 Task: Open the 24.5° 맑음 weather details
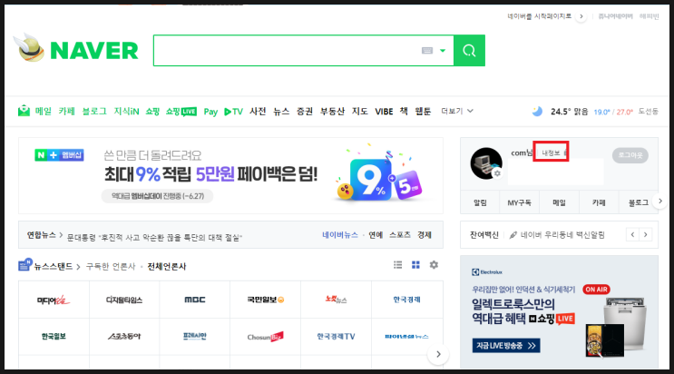(570, 112)
